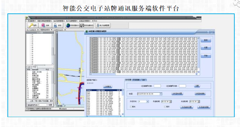Click the horizontal scrollbar under the data log
This screenshot has width=240, height=127.
pos(144,74)
